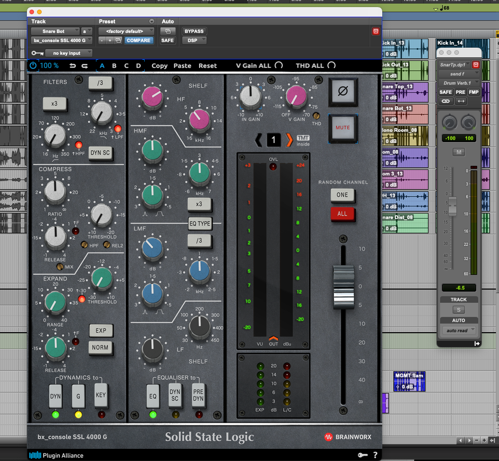
Task: Select settings slot C
Action: pos(126,66)
